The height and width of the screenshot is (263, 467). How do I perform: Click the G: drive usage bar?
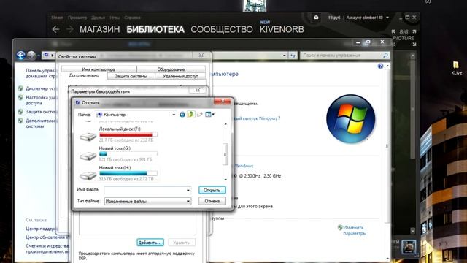[128, 154]
